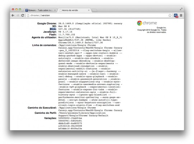
Task: Close the Pplware tab
Action: tap(55, 10)
